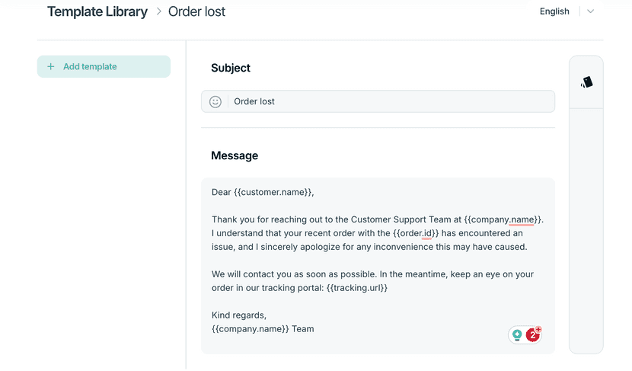Add a new template

pos(104,66)
